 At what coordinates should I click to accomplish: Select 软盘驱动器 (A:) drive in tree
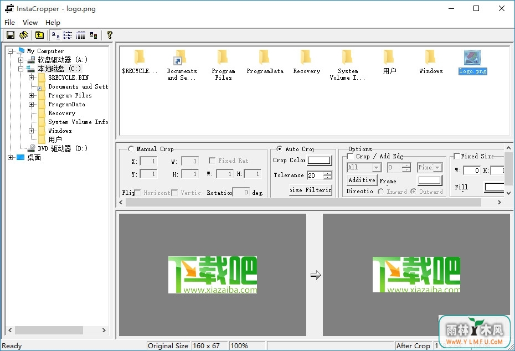(x=63, y=60)
